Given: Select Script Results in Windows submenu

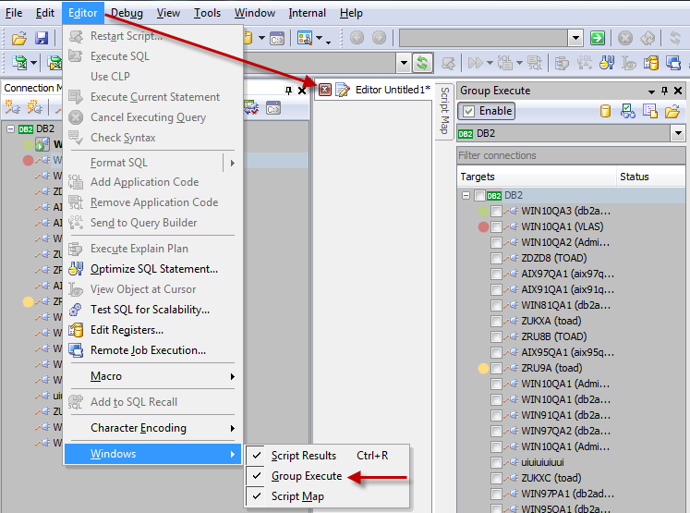Looking at the screenshot, I should tap(327, 456).
